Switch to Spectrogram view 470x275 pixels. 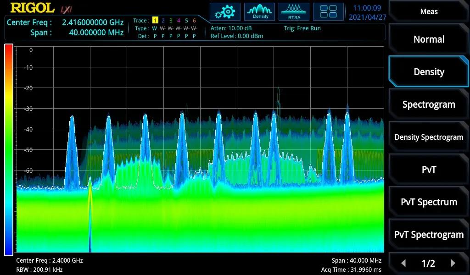[x=429, y=104]
